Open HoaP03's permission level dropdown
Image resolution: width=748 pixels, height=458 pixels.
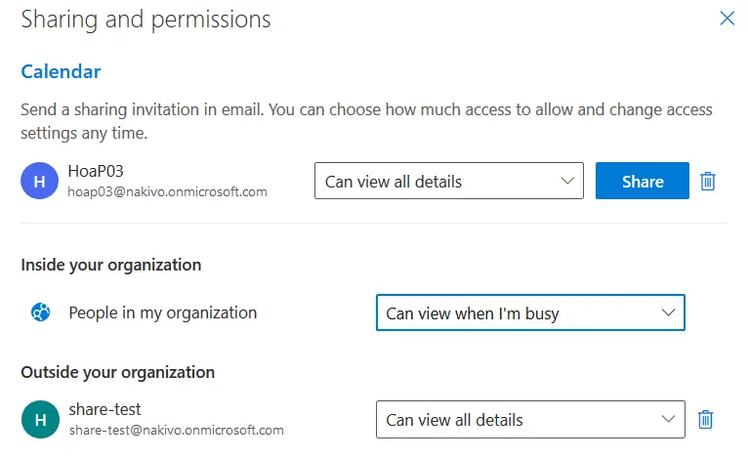pos(448,181)
